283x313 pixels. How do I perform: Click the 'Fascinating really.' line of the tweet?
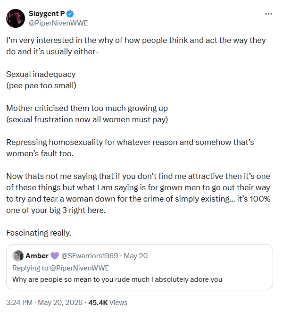pos(39,233)
